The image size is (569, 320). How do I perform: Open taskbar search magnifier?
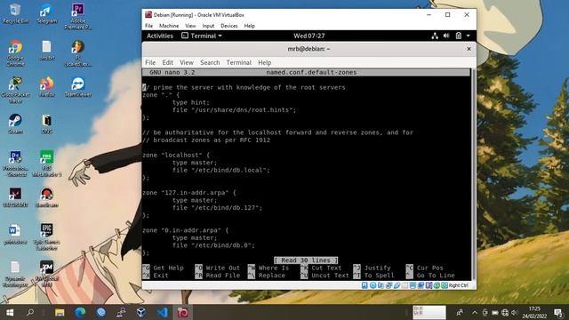pos(30,312)
